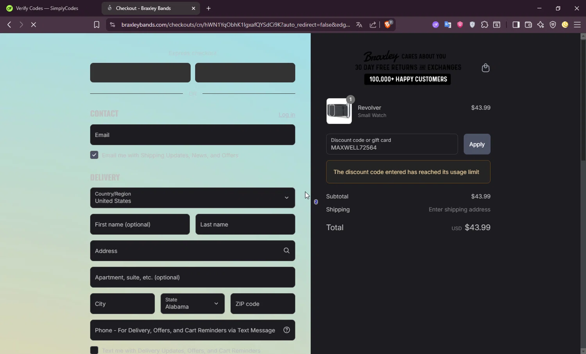Open a new browser tab with plus

(x=209, y=8)
